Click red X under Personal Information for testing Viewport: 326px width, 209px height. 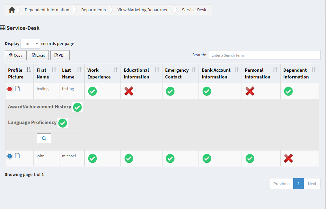click(250, 91)
